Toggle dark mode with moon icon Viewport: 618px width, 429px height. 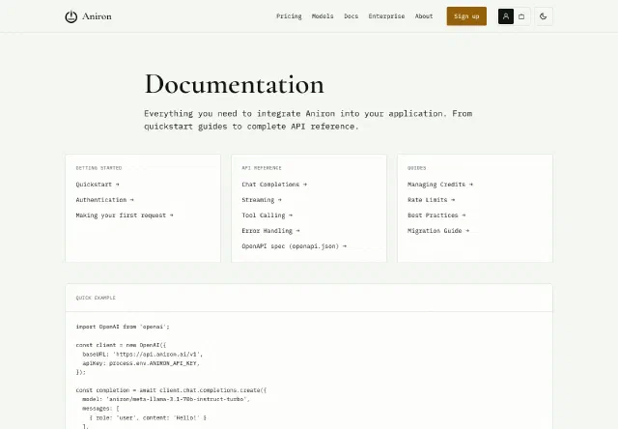[544, 16]
